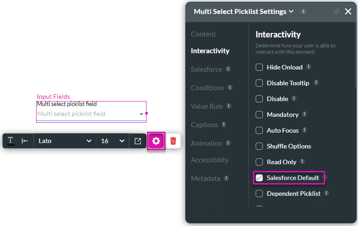358x226 pixels.
Task: Uncheck Salesforce Default checkbox
Action: [259, 178]
